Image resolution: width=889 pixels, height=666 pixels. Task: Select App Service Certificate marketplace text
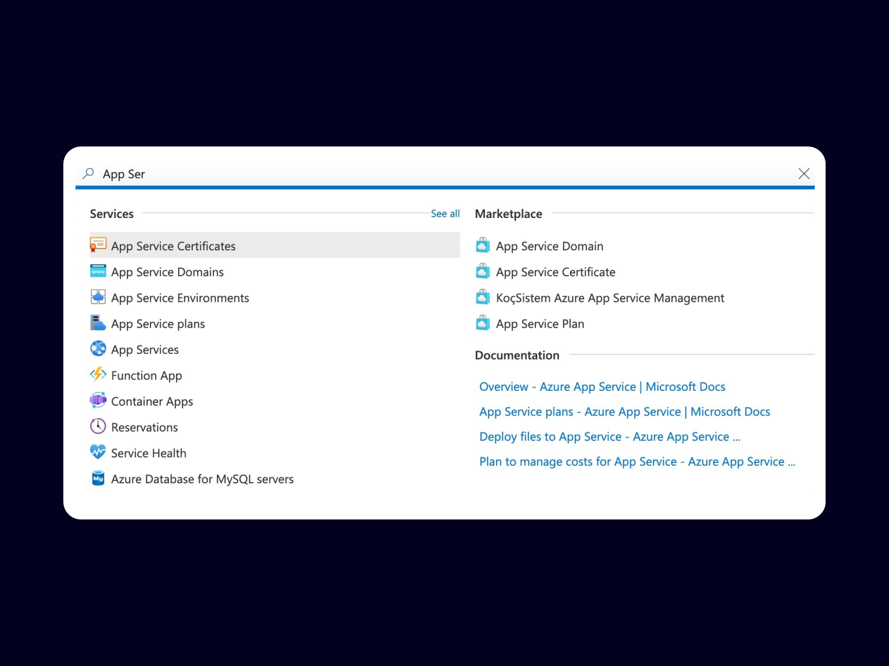point(556,272)
